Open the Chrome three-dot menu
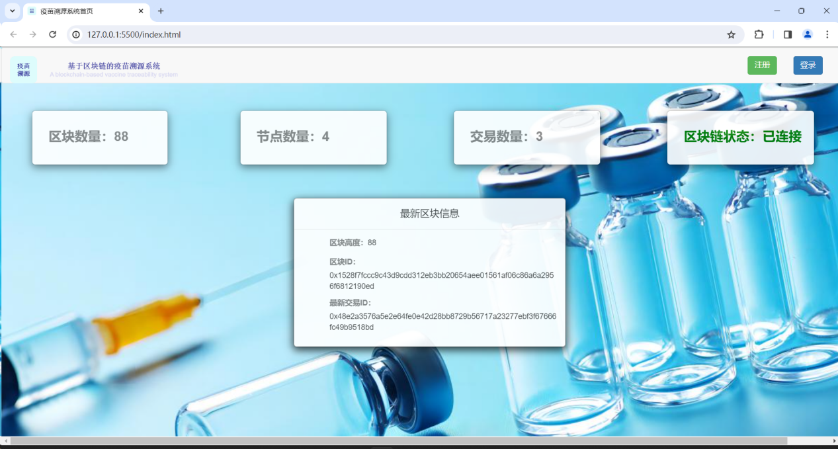The height and width of the screenshot is (449, 838). 827,34
